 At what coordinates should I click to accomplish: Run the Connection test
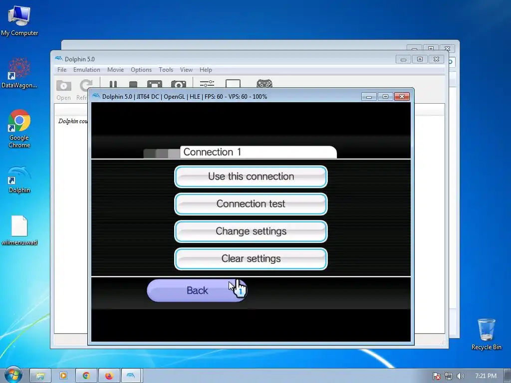[251, 204]
